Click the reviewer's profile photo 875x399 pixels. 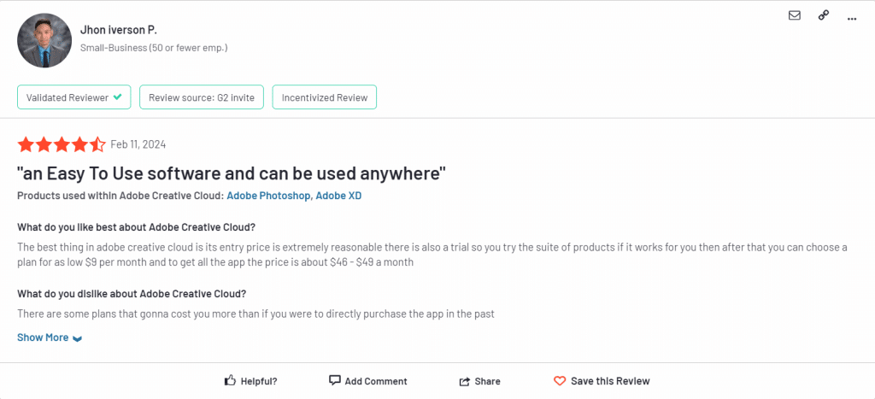(x=44, y=40)
